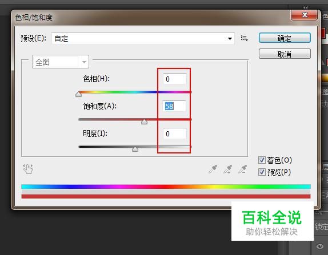Click the lightness slider handle
Screen dimensions: 328x255
135,149
